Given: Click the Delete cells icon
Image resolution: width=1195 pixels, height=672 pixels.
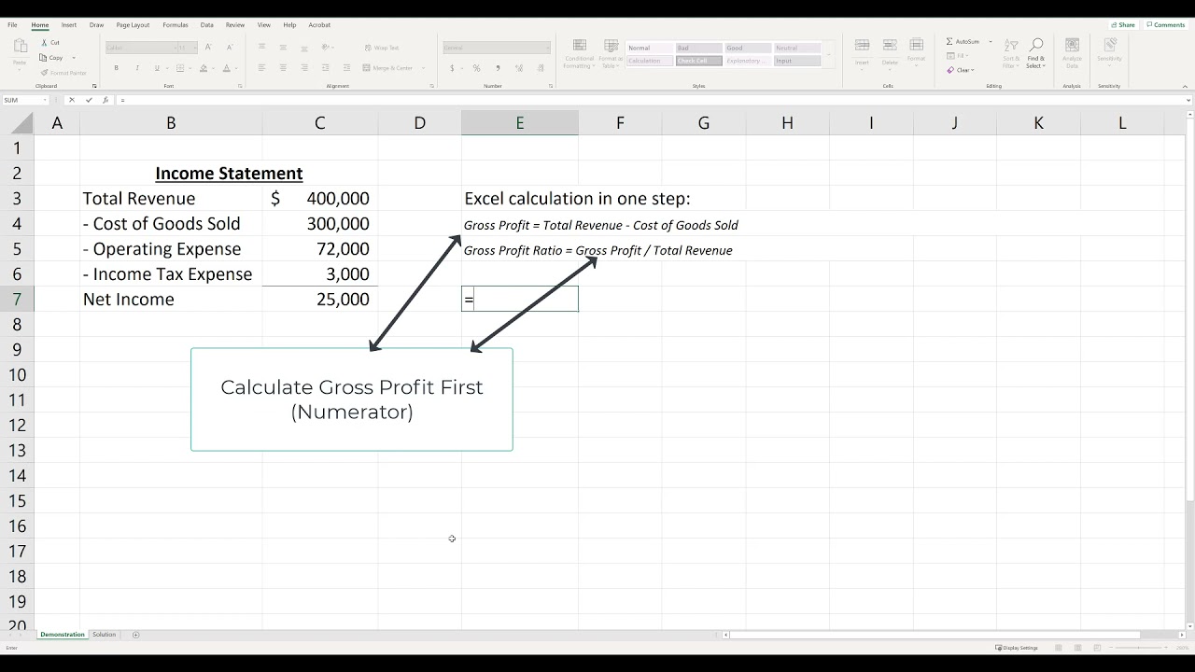Looking at the screenshot, I should click(x=890, y=45).
